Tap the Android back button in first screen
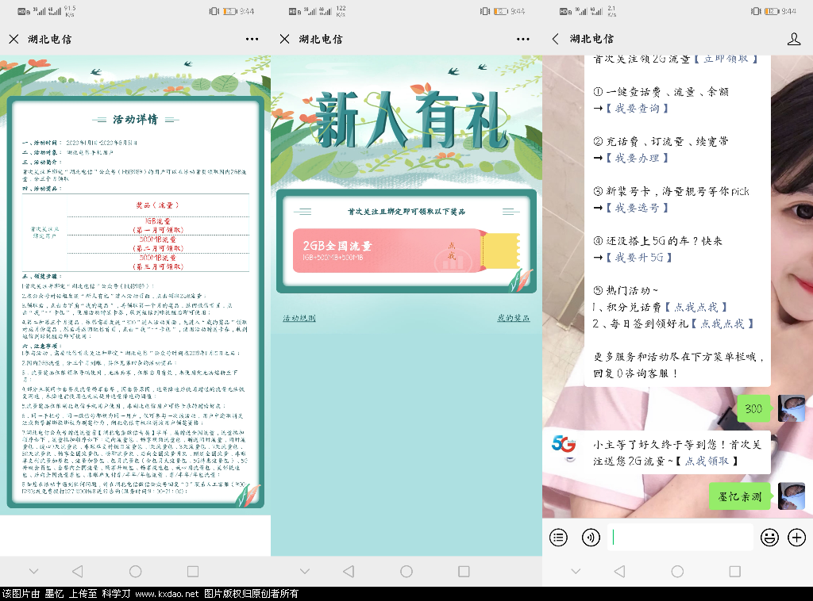The height and width of the screenshot is (601, 813). pyautogui.click(x=78, y=571)
